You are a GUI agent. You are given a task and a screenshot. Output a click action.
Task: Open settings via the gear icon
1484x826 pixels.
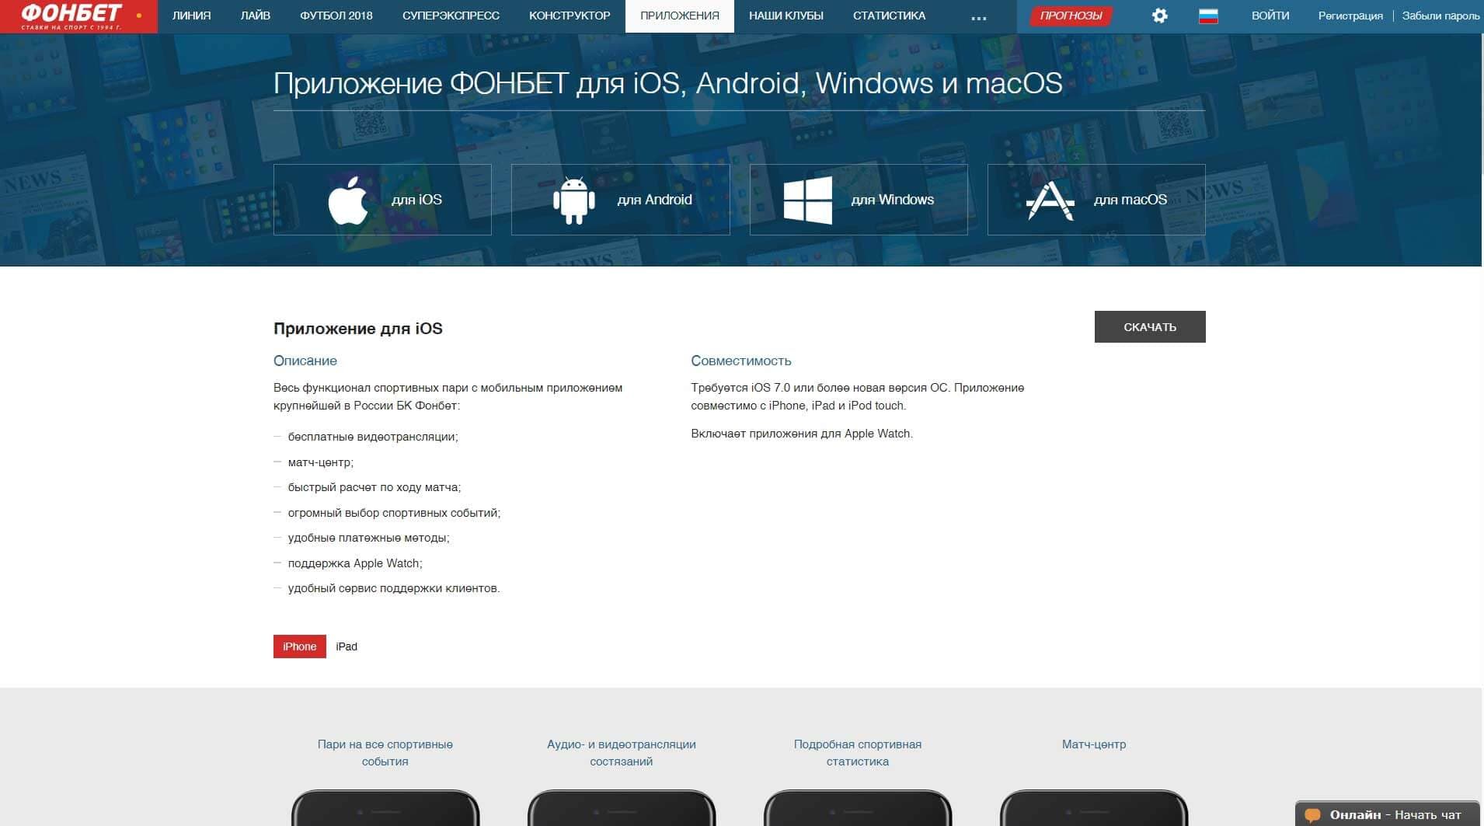tap(1159, 16)
